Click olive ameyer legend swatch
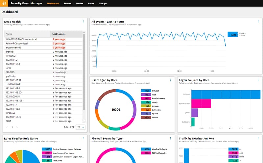 pos(146,106)
